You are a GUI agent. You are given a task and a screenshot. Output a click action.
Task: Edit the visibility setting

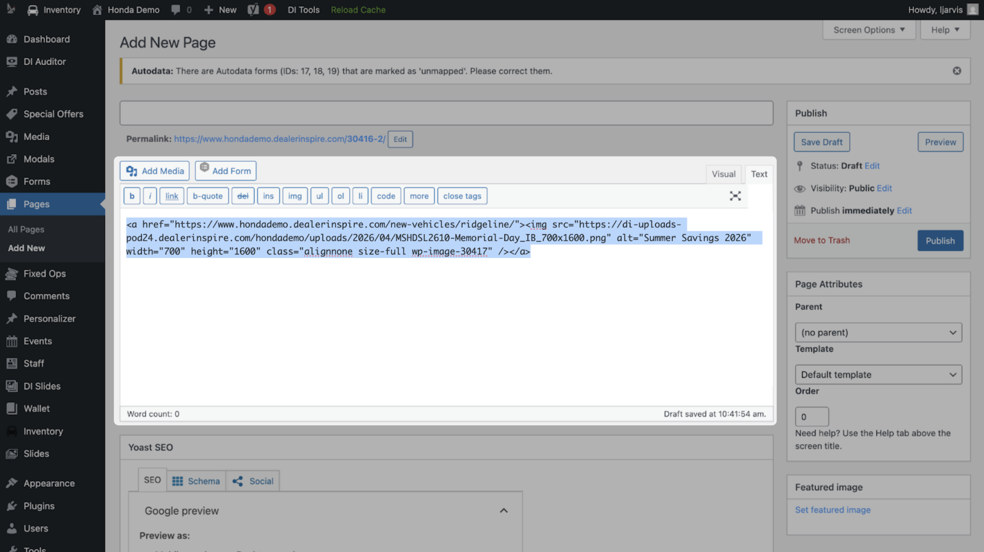coord(884,188)
